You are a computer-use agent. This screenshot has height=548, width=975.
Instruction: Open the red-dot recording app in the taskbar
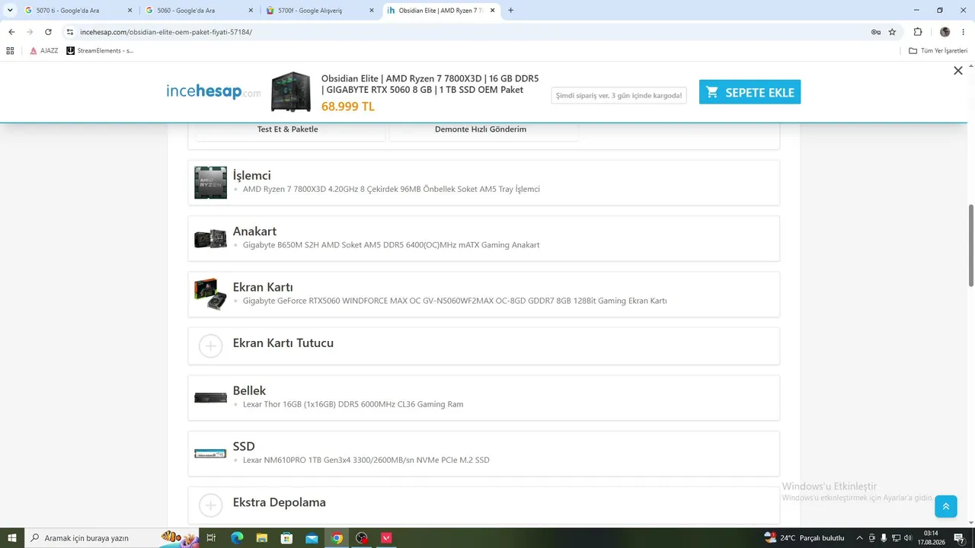(362, 538)
